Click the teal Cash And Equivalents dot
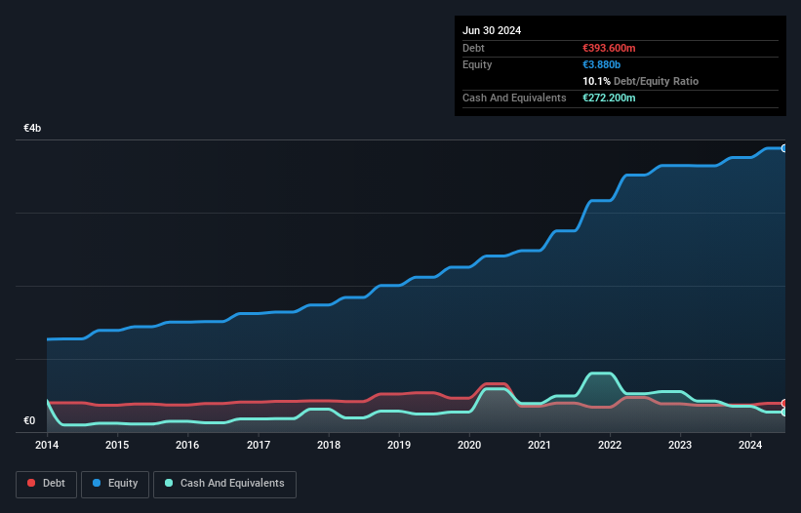The height and width of the screenshot is (513, 801). (169, 483)
